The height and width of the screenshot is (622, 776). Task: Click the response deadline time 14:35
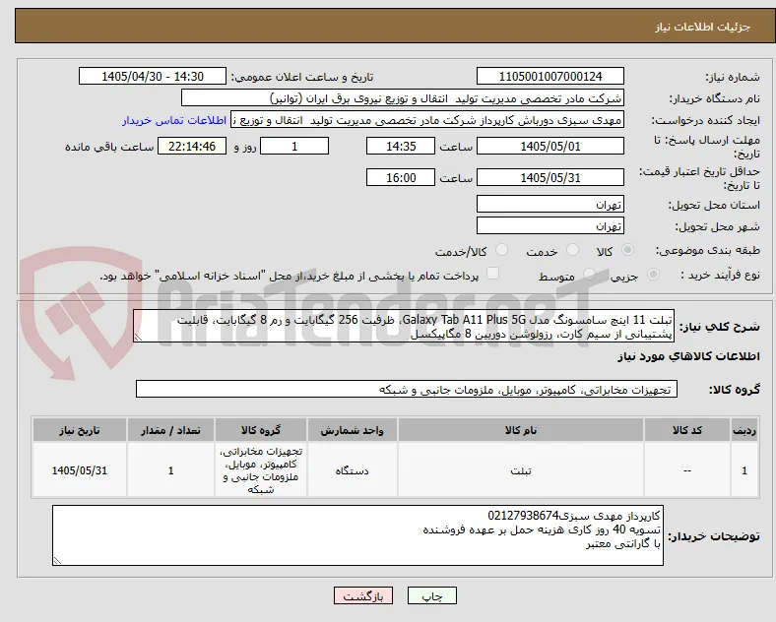(401, 147)
